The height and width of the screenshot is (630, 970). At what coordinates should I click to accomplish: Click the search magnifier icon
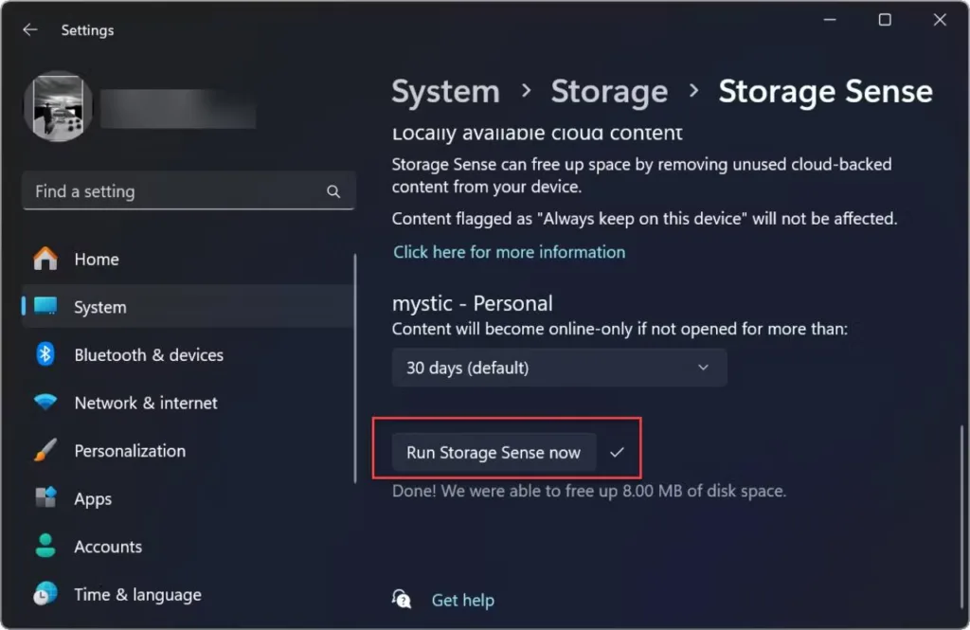tap(333, 192)
